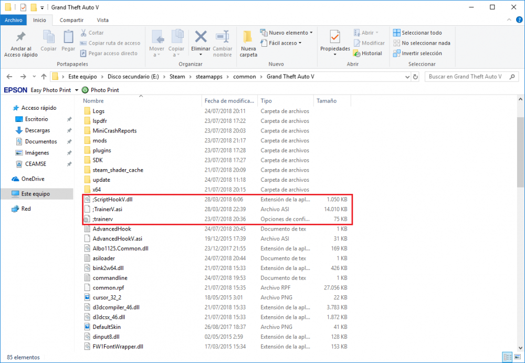Image resolution: width=525 pixels, height=363 pixels.
Task: Click the Refresh button by address bar
Action: 415,77
